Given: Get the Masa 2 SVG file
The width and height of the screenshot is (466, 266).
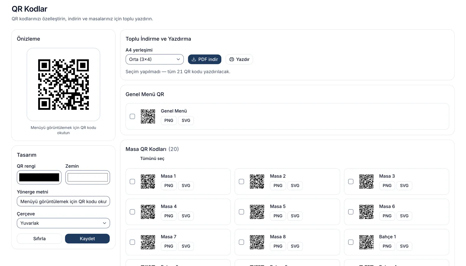Looking at the screenshot, I should 295,186.
